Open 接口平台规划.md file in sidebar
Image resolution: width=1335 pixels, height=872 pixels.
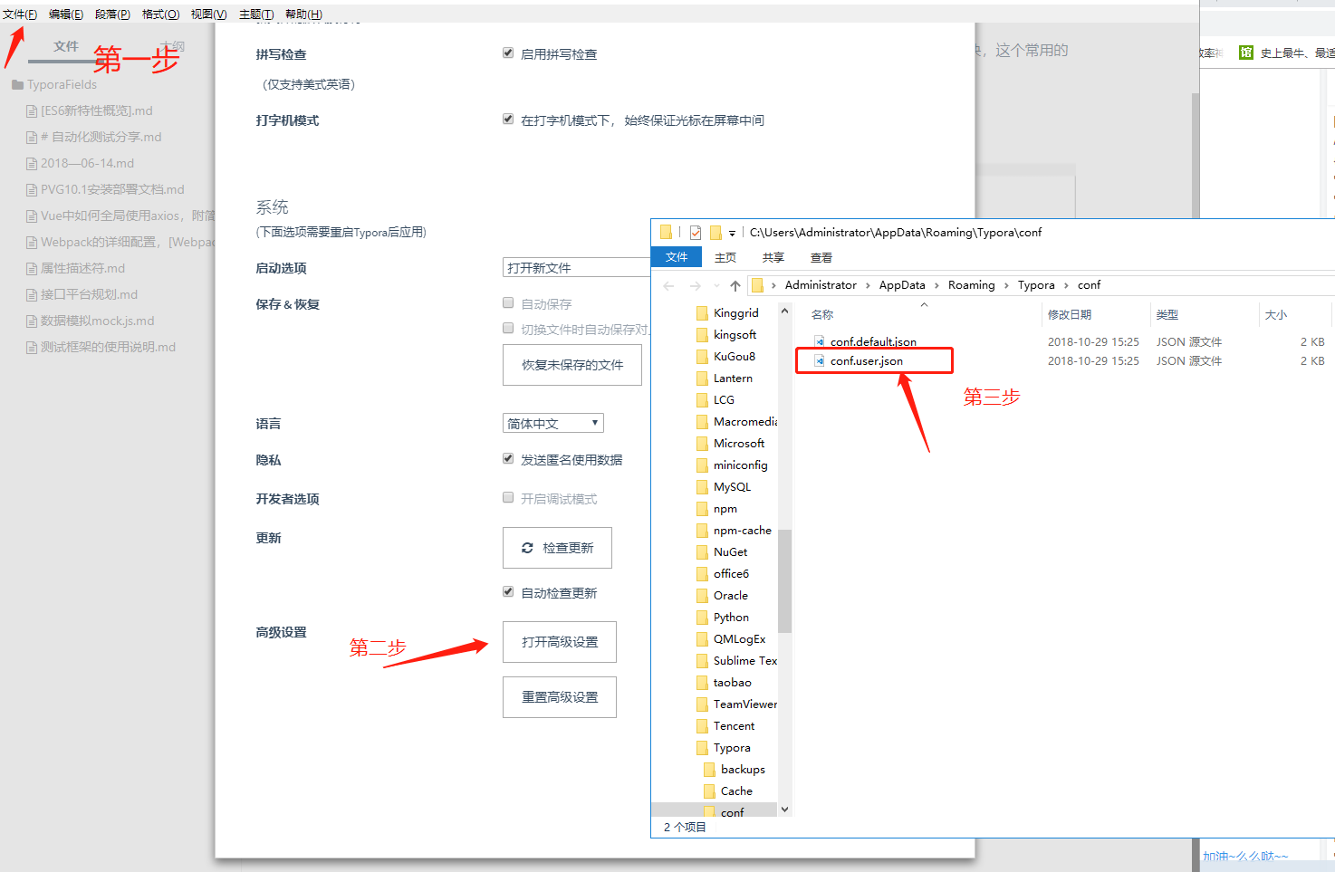pyautogui.click(x=89, y=294)
